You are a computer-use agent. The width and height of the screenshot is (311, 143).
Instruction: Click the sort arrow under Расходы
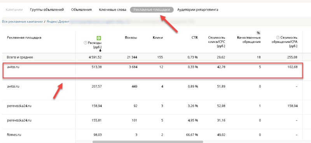click(100, 50)
